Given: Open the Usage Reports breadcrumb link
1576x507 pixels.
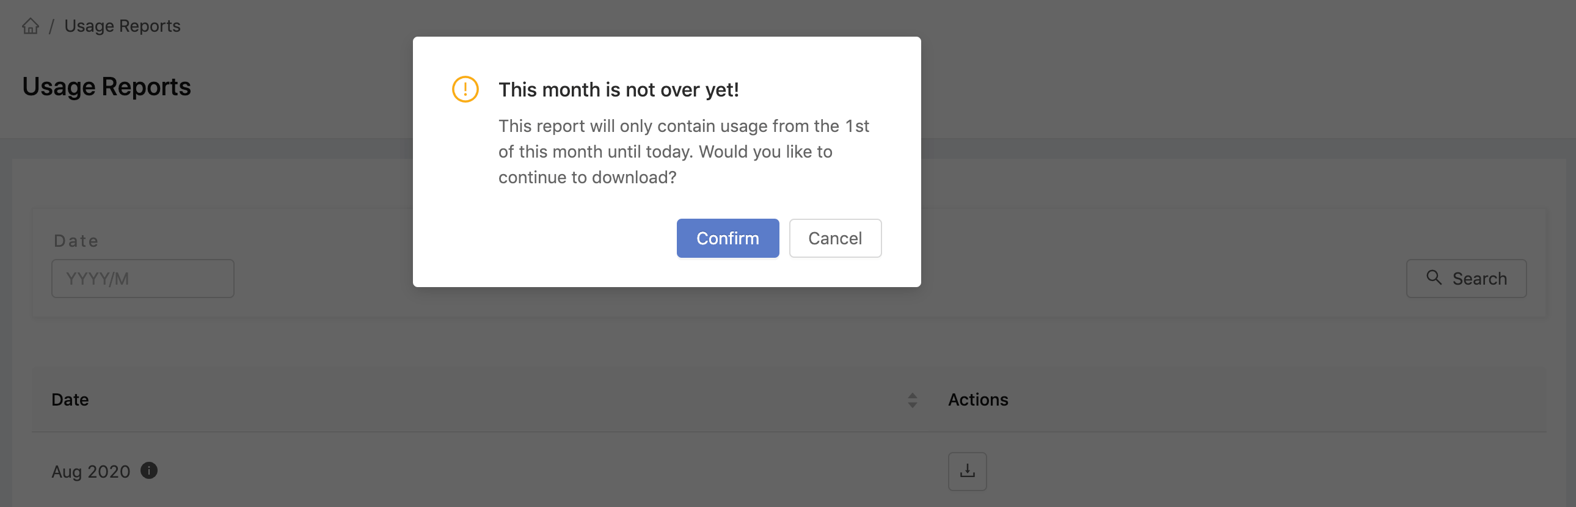Looking at the screenshot, I should tap(122, 26).
